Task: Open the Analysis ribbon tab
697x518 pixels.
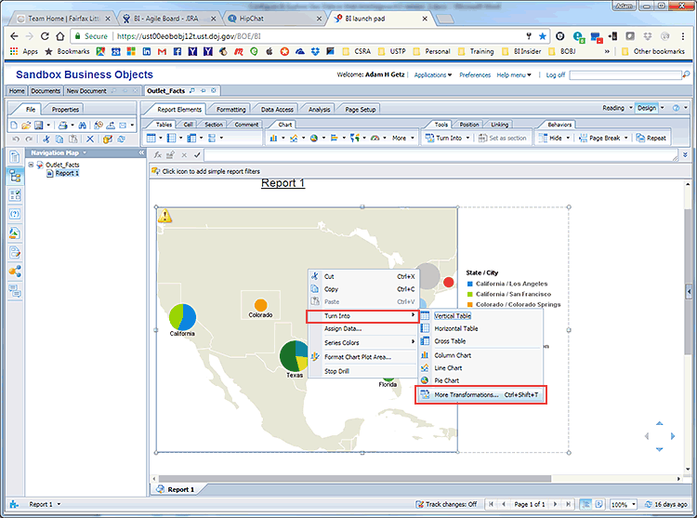Action: pyautogui.click(x=319, y=110)
